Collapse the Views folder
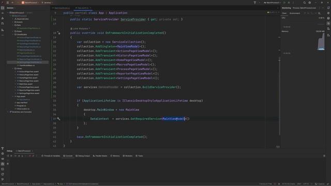The width and height of the screenshot is (331, 186). (x=13, y=69)
